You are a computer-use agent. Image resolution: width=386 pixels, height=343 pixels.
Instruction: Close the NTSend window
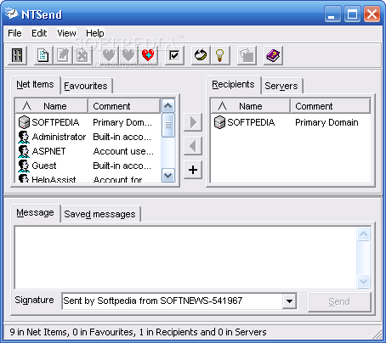(x=372, y=14)
